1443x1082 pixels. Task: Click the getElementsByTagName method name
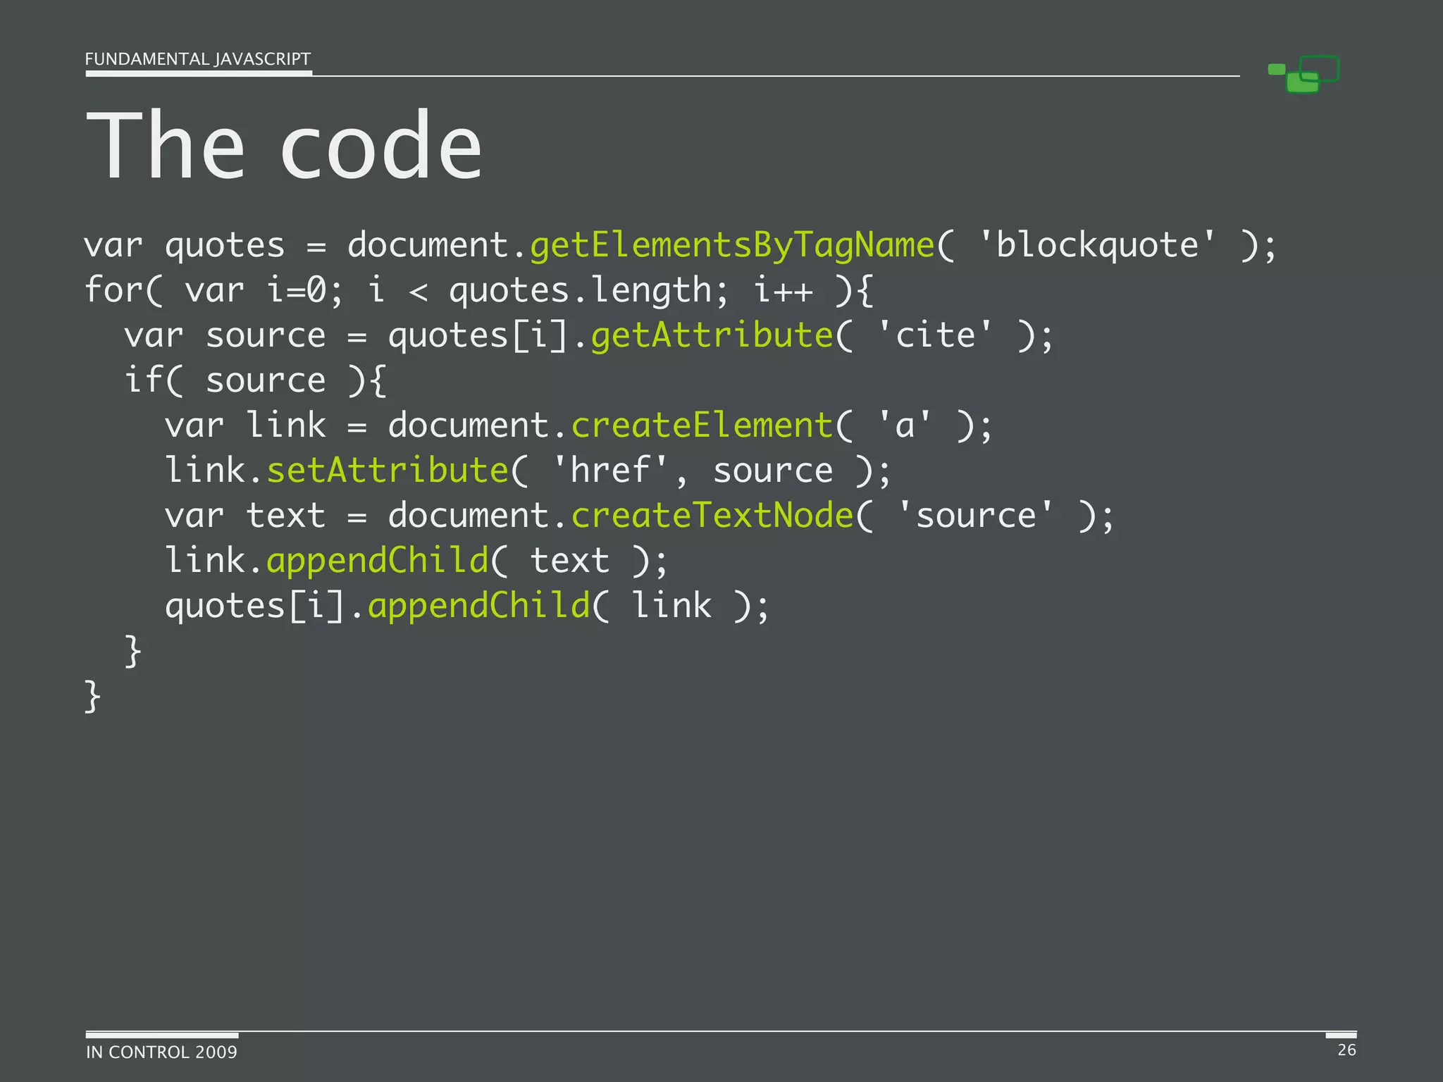[x=731, y=245]
